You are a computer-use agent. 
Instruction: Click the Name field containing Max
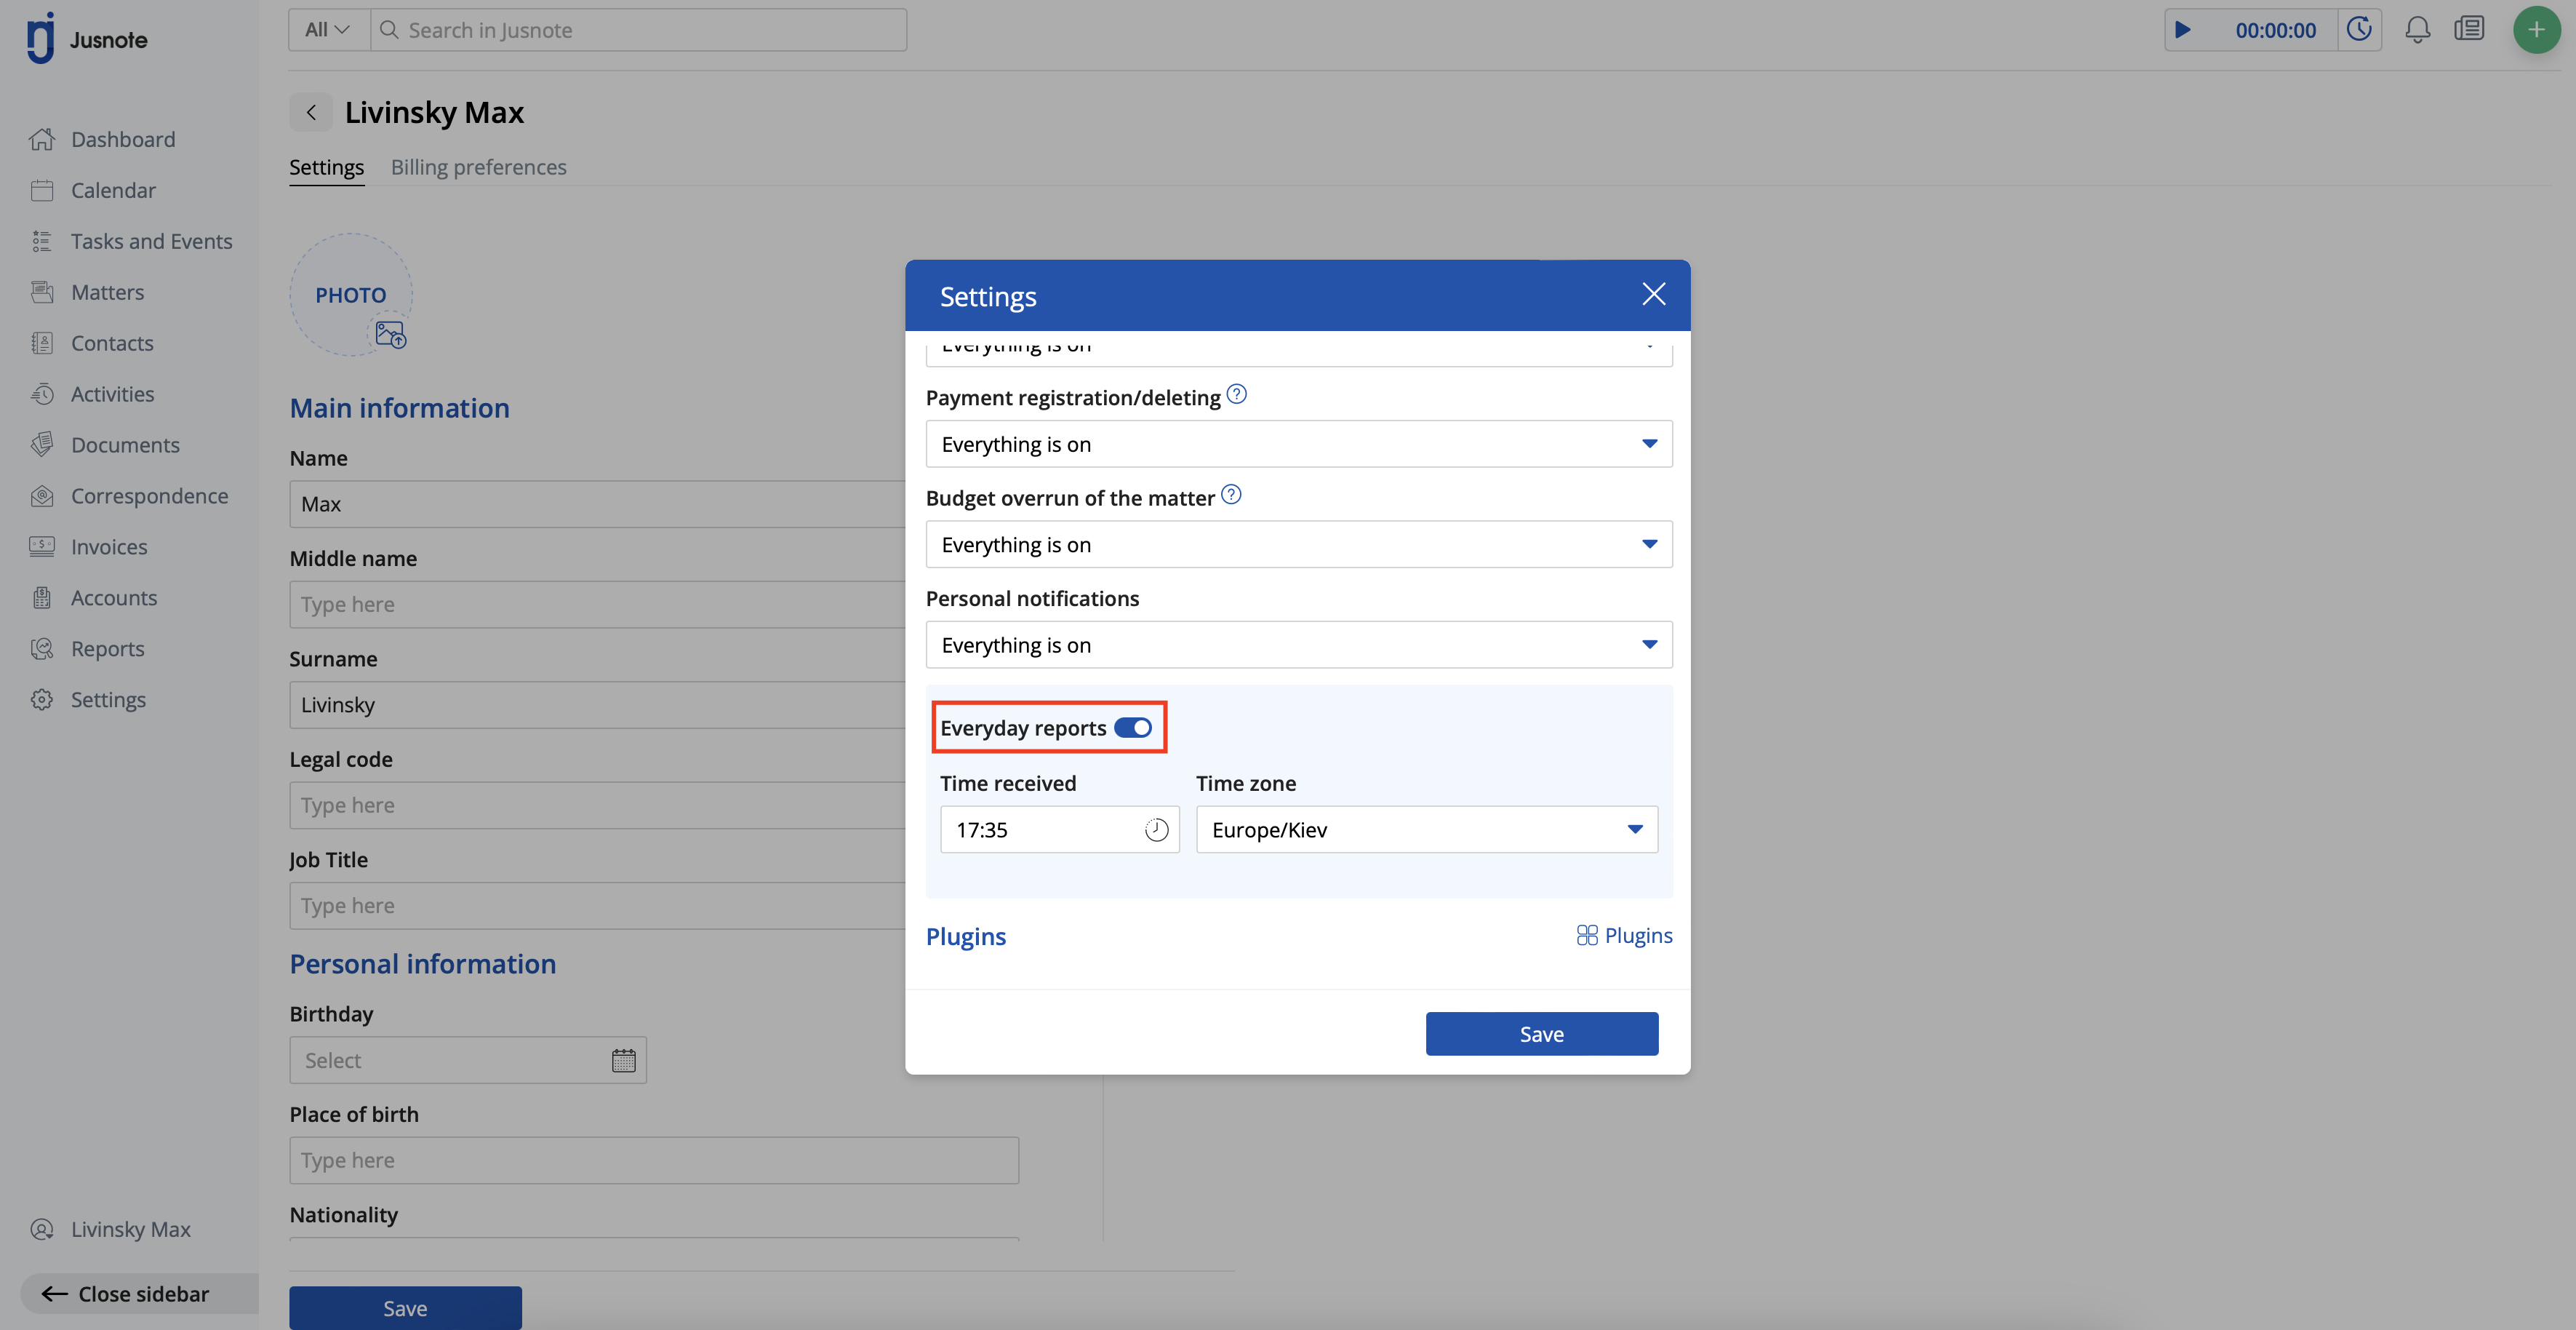(598, 504)
